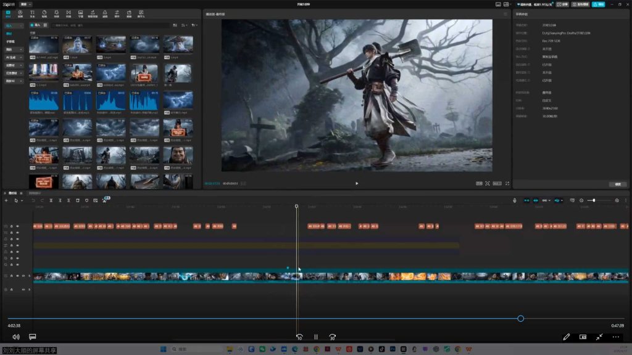Select the pointer selection tool
This screenshot has height=355, width=632.
[x=16, y=200]
